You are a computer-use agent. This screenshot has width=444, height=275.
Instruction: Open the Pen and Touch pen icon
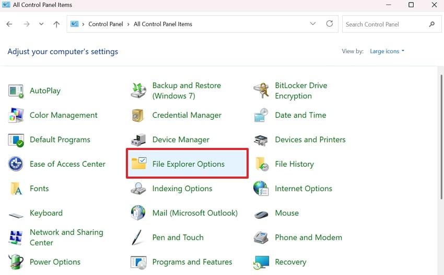click(x=137, y=238)
